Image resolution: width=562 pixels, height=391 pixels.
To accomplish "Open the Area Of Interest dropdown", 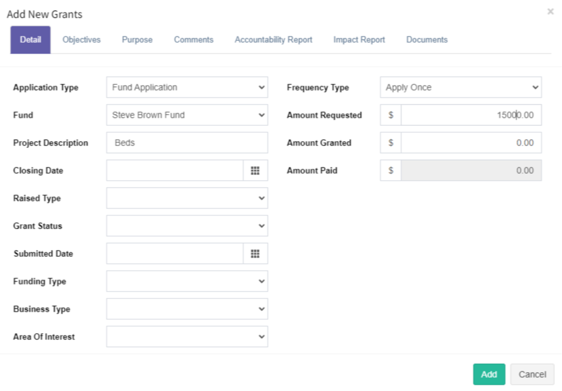I will click(187, 337).
